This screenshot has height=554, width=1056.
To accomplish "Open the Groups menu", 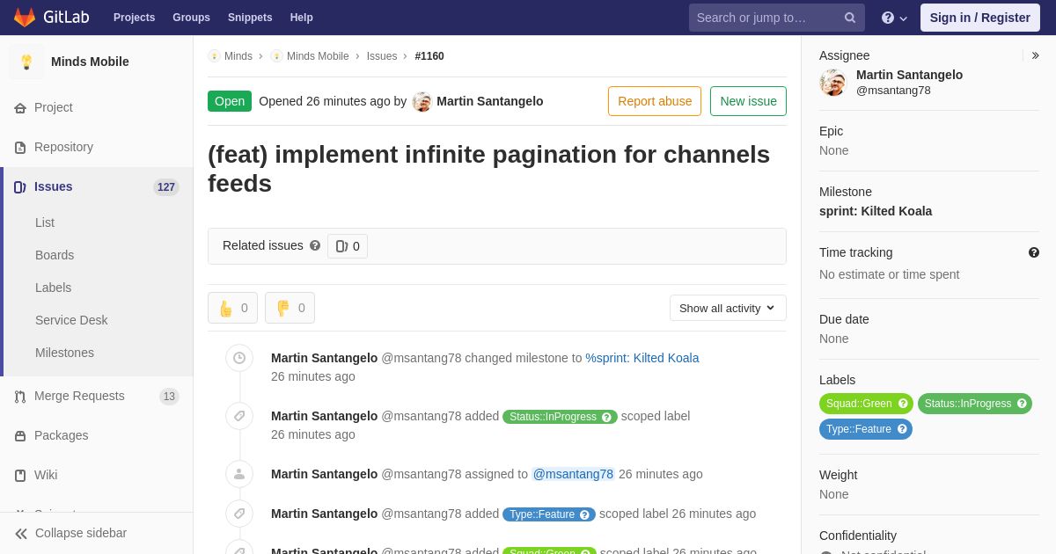I will [x=191, y=18].
